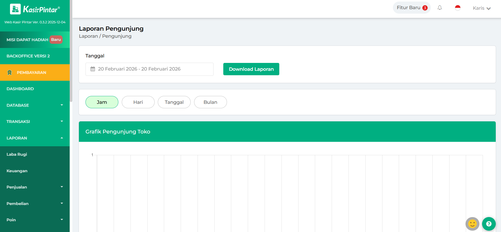501x232 pixels.
Task: Open Laba Rugi report
Action: 17,154
